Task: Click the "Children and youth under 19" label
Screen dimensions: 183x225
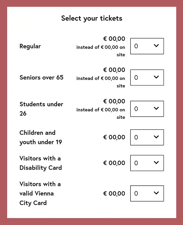Action: click(41, 137)
